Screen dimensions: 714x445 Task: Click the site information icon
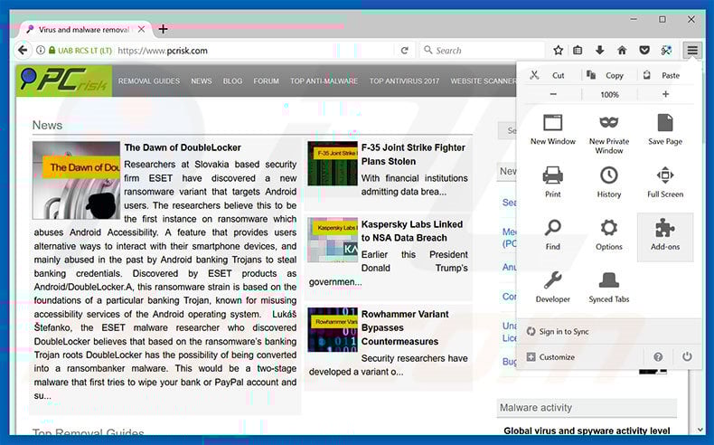tap(41, 50)
